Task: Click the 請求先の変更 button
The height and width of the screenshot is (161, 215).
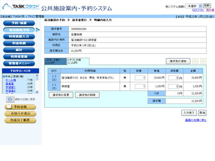Action: point(61,95)
